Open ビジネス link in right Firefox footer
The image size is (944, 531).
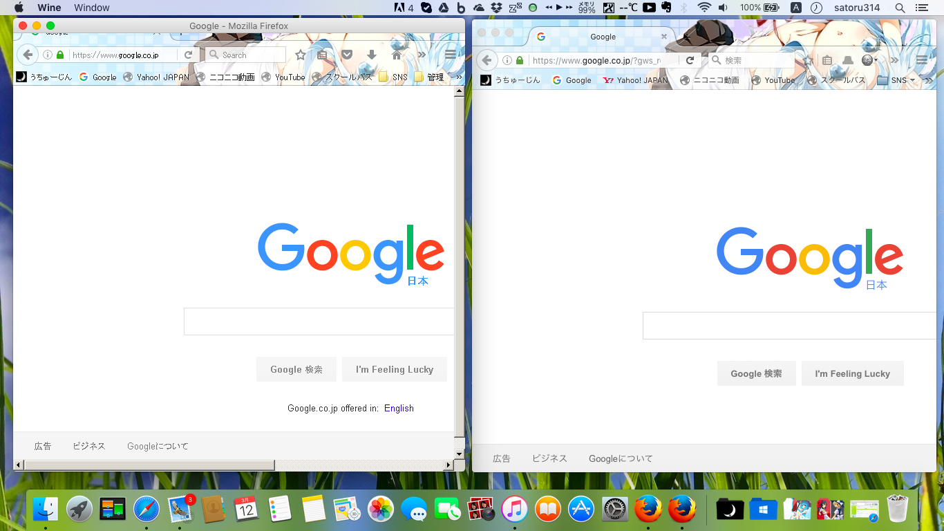[549, 458]
